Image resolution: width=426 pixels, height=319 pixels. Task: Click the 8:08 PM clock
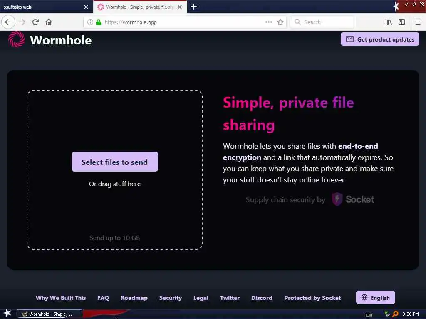click(410, 314)
